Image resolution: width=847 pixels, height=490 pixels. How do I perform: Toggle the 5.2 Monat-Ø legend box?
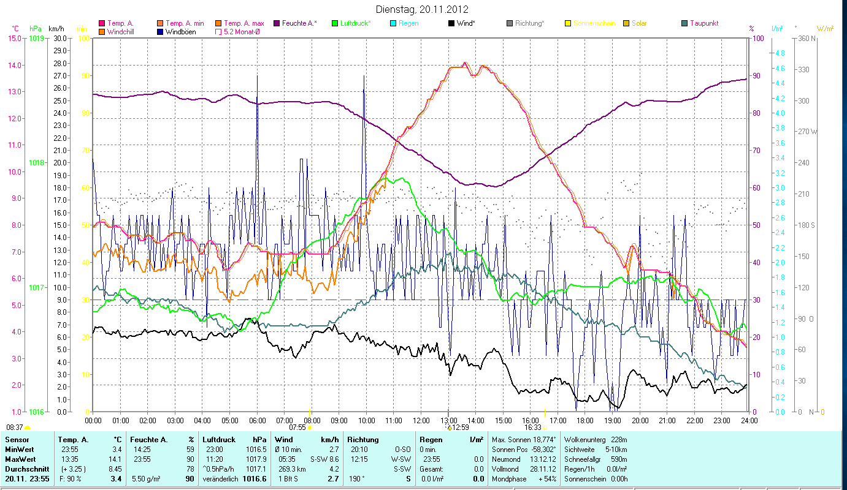[x=218, y=32]
